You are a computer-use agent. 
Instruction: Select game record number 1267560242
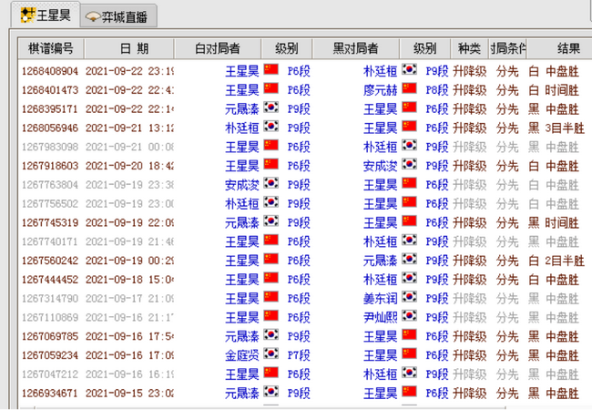(50, 261)
